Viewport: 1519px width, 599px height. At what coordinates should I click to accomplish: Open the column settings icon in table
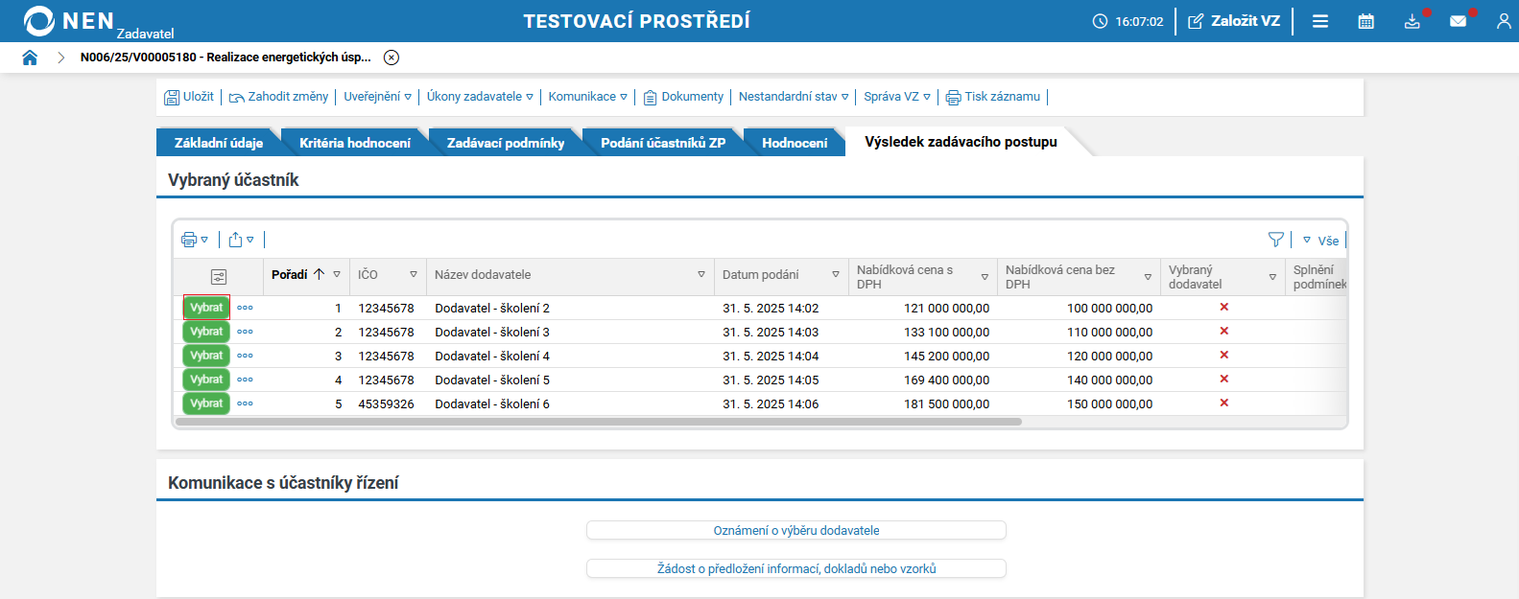click(219, 276)
